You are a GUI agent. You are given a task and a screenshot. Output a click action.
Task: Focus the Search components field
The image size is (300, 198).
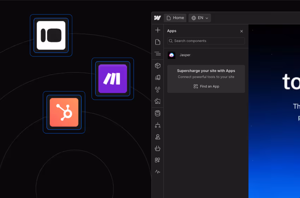pos(206,41)
